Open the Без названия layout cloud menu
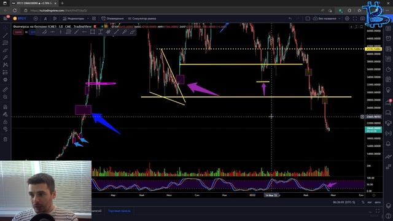The width and height of the screenshot is (393, 221). tap(327, 18)
